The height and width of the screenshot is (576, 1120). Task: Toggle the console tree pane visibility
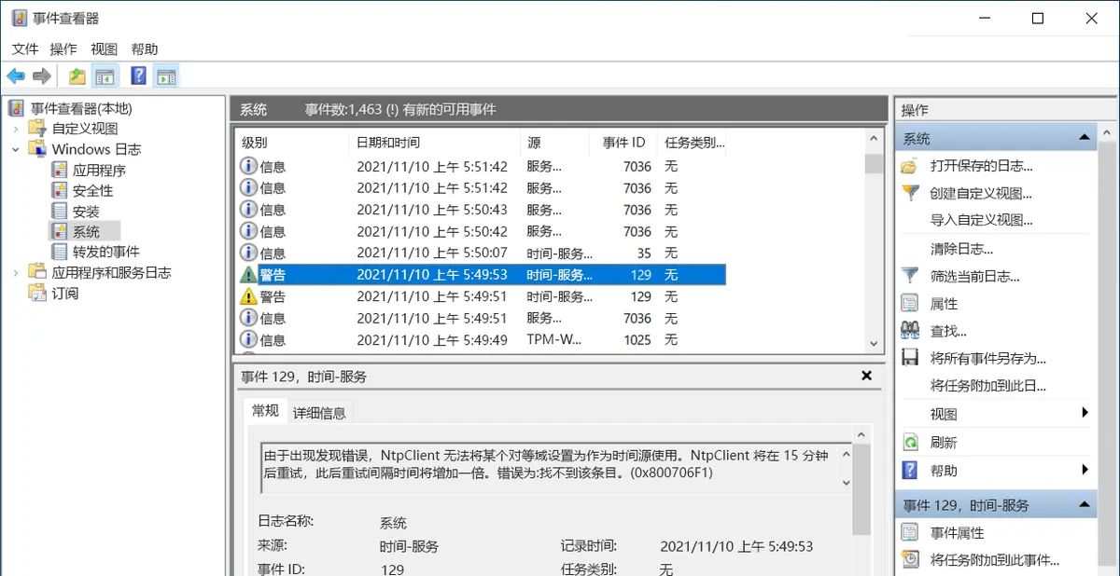(105, 75)
